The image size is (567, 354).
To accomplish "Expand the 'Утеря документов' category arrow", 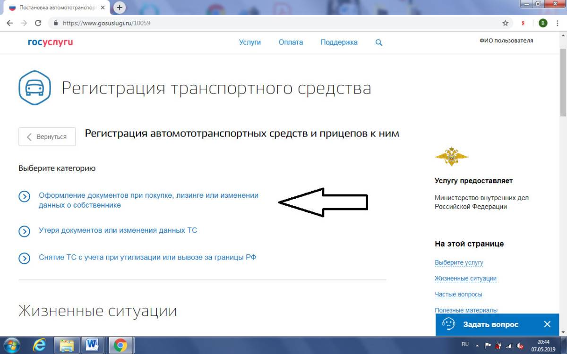I will [25, 230].
